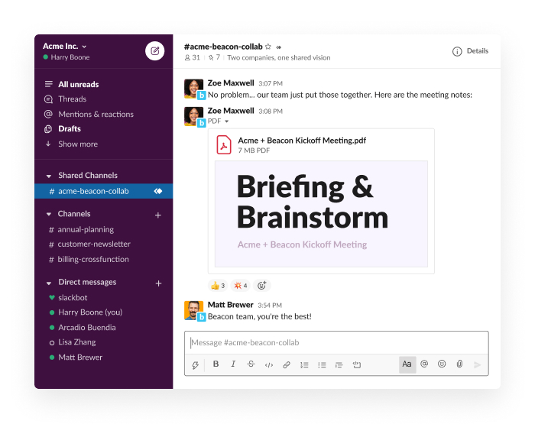Click the compose new message icon
This screenshot has width=535, height=424.
[x=155, y=51]
